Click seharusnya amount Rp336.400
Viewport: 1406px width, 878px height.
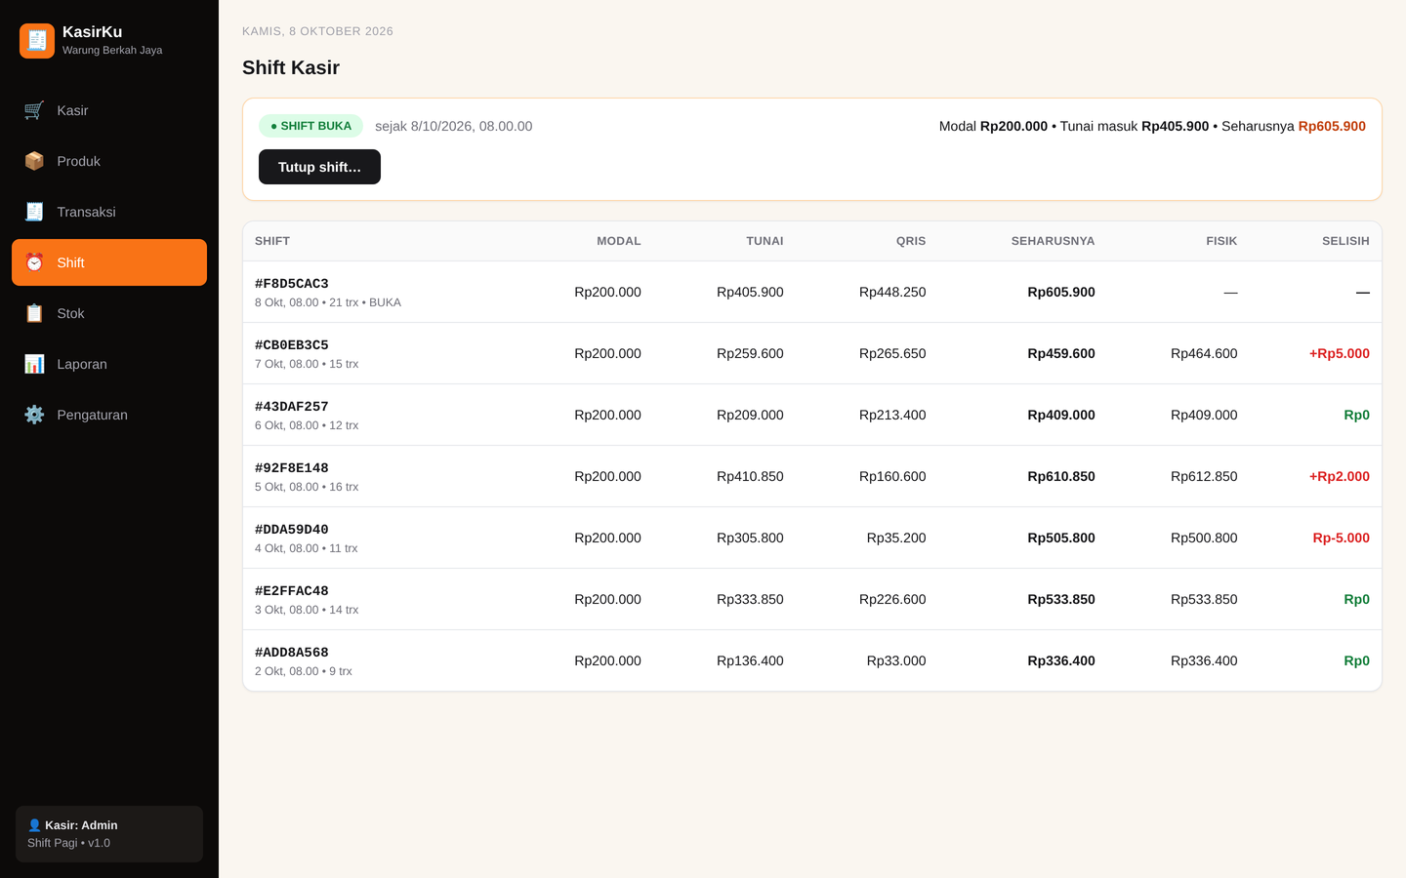point(1061,660)
